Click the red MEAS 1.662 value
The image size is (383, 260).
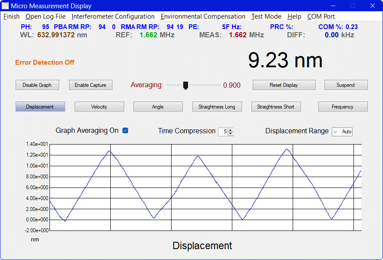238,35
